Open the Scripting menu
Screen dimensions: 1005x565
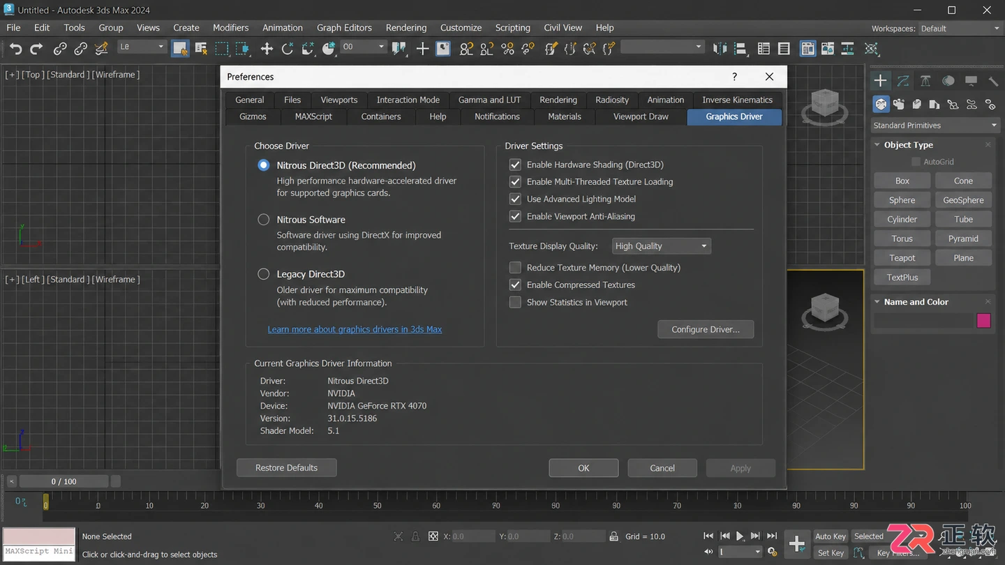513,28
